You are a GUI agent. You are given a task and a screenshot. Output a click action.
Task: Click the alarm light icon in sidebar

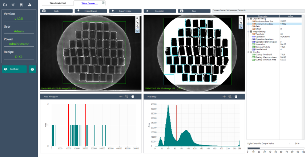(x=13, y=5)
